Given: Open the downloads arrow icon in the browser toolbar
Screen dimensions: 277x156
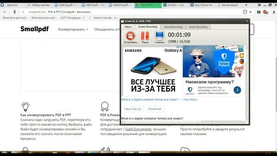Looking at the screenshot, I should pyautogui.click(x=274, y=12).
